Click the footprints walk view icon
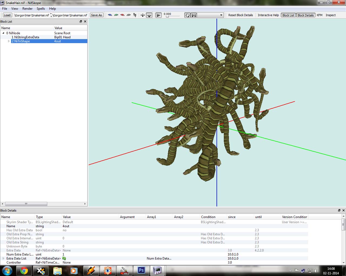The image size is (346, 276). click(x=135, y=15)
